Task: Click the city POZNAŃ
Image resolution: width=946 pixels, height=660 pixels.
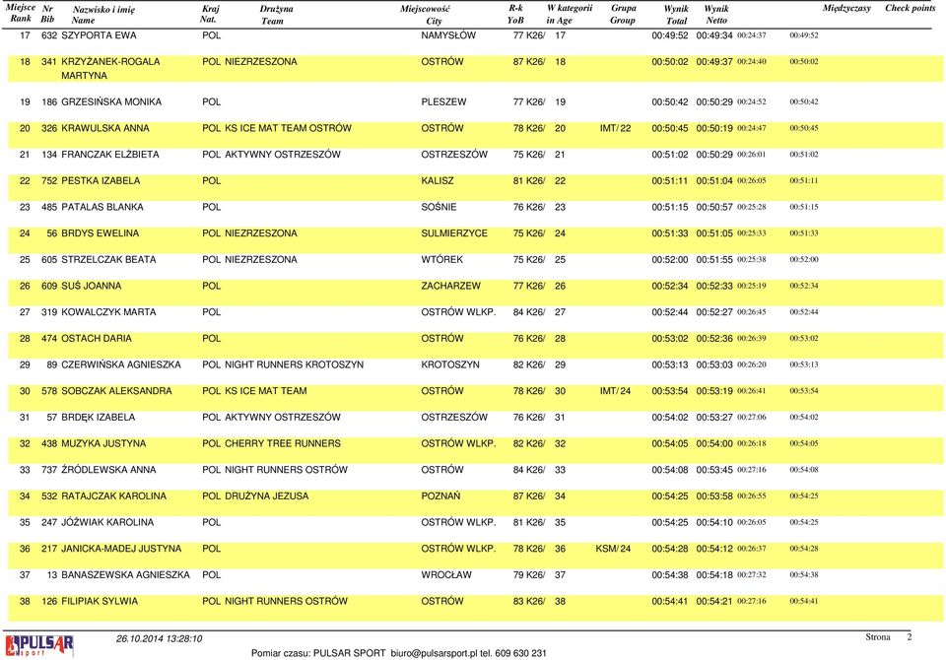Action: pyautogui.click(x=440, y=495)
